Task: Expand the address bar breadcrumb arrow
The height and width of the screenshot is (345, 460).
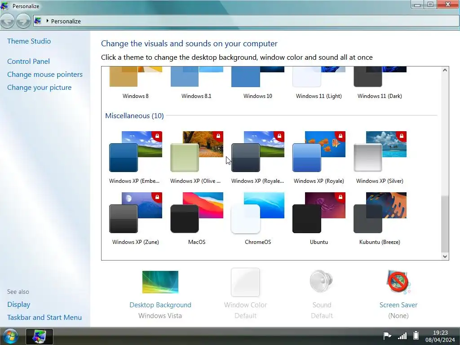Action: (x=47, y=21)
